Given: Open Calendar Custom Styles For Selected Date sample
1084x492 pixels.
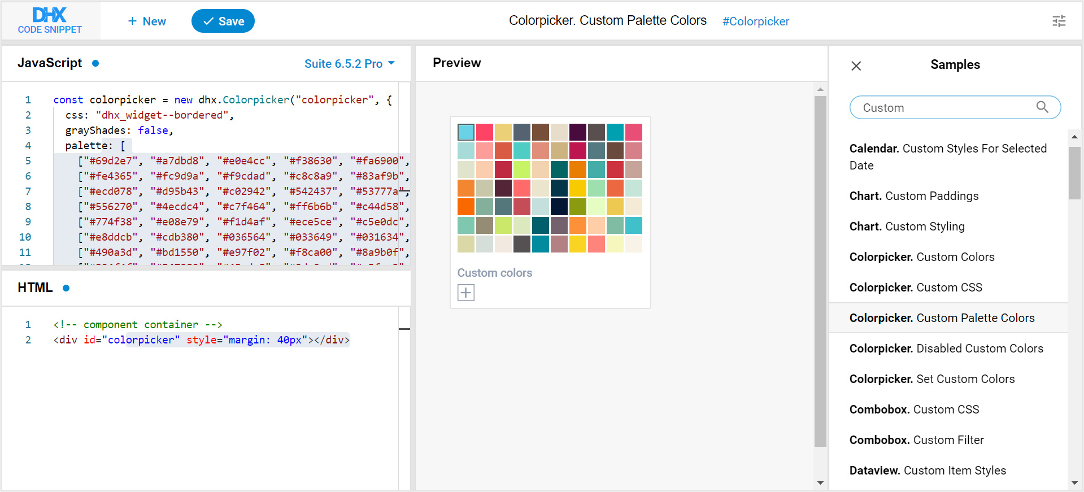Looking at the screenshot, I should [x=949, y=157].
